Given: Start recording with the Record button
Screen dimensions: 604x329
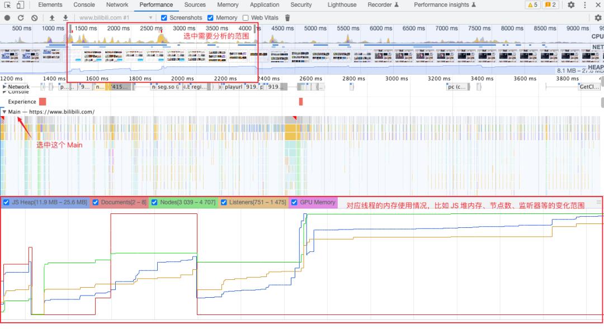Looking at the screenshot, I should tap(7, 18).
